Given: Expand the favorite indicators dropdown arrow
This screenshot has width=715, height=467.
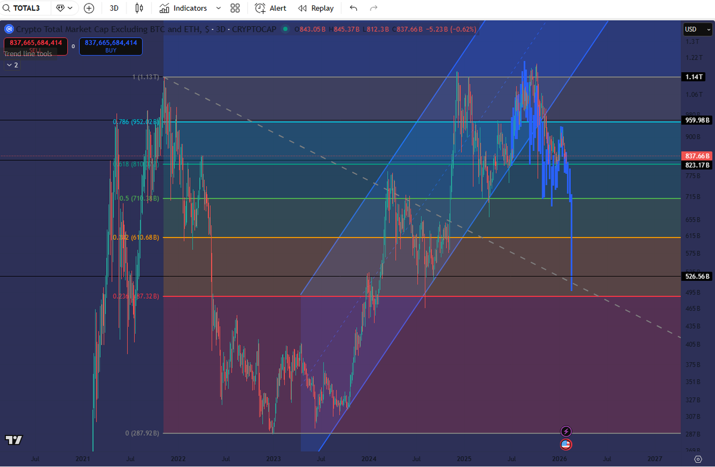Looking at the screenshot, I should [x=217, y=8].
